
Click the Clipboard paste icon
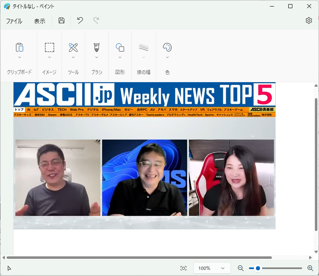click(x=19, y=47)
